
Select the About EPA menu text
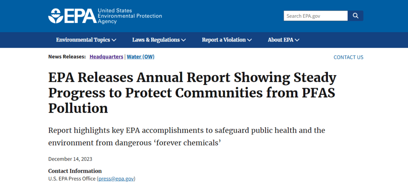tap(280, 40)
